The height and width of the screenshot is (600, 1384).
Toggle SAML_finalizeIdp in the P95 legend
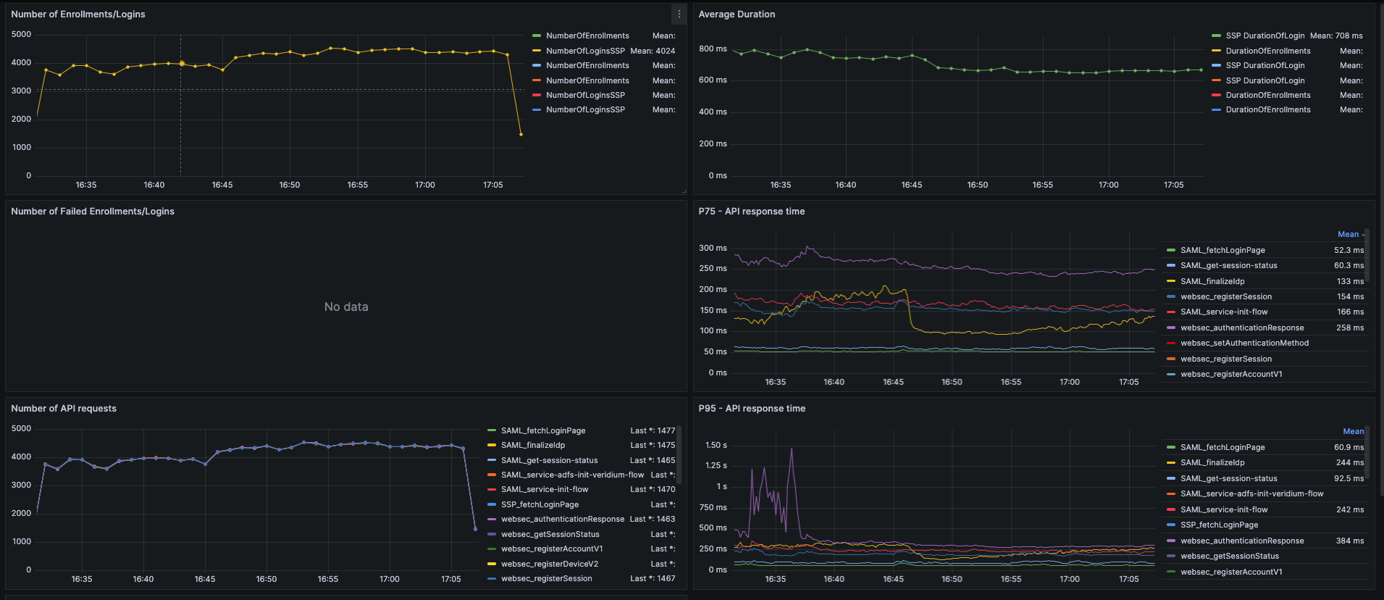click(1212, 462)
